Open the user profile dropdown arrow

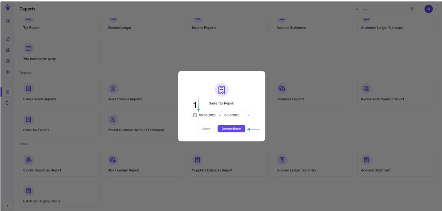435,9
